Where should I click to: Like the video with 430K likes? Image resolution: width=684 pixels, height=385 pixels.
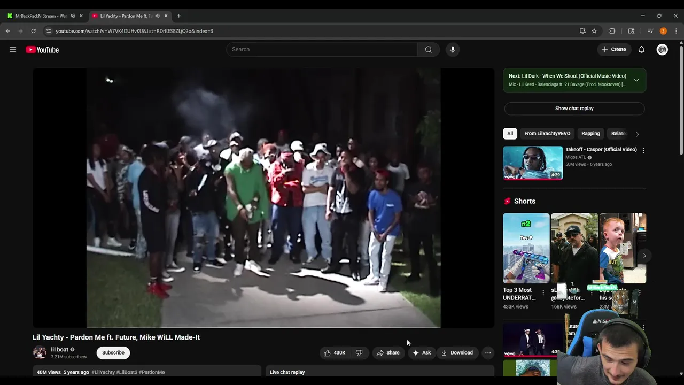pos(335,352)
